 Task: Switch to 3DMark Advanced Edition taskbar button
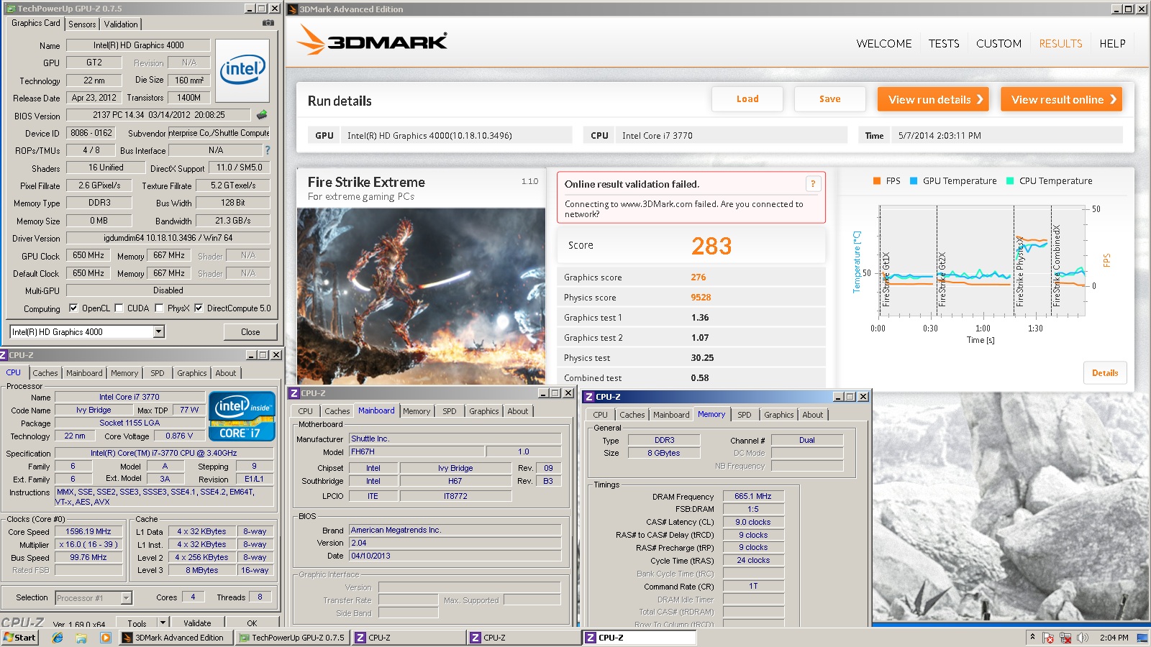coord(176,638)
